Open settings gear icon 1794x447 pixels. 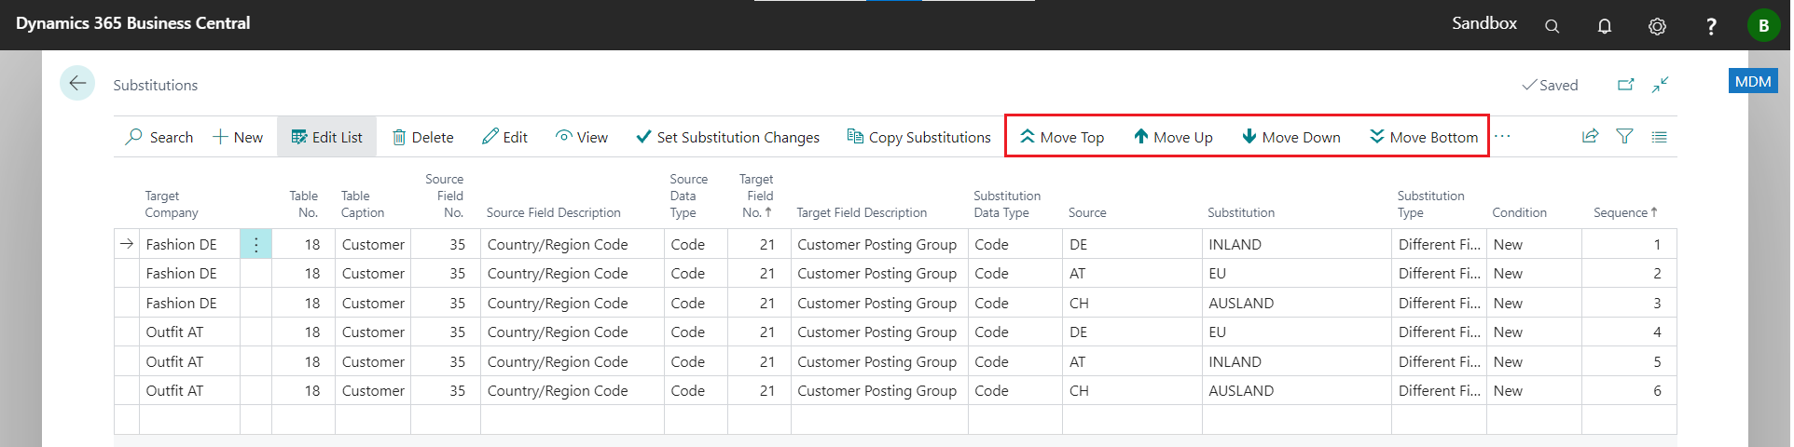tap(1657, 26)
